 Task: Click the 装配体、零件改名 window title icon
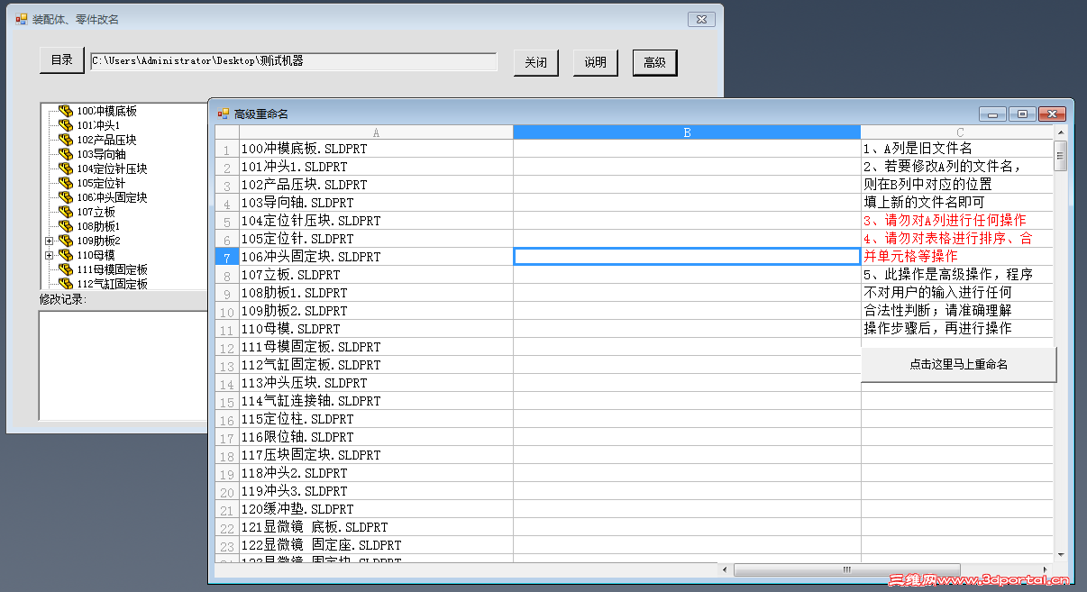(22, 19)
